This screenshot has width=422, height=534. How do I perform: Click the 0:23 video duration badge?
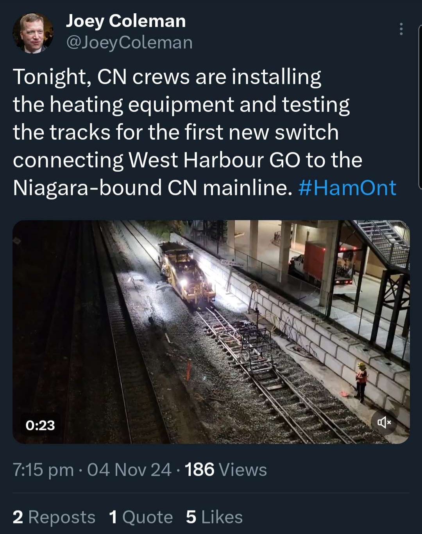pos(40,425)
